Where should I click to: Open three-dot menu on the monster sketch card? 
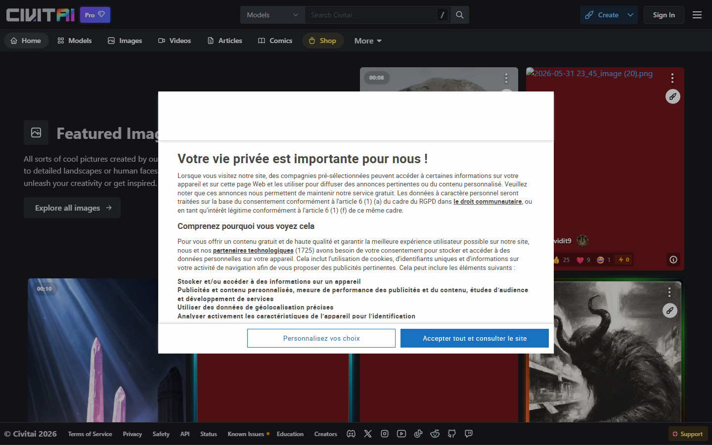[669, 292]
